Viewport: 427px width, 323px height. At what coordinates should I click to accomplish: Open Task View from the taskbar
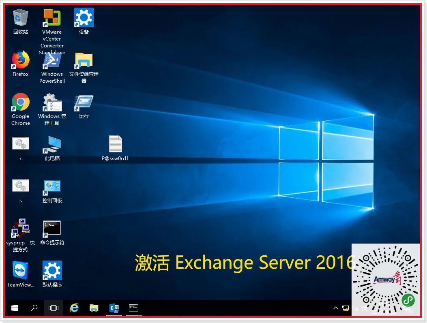[x=54, y=308]
